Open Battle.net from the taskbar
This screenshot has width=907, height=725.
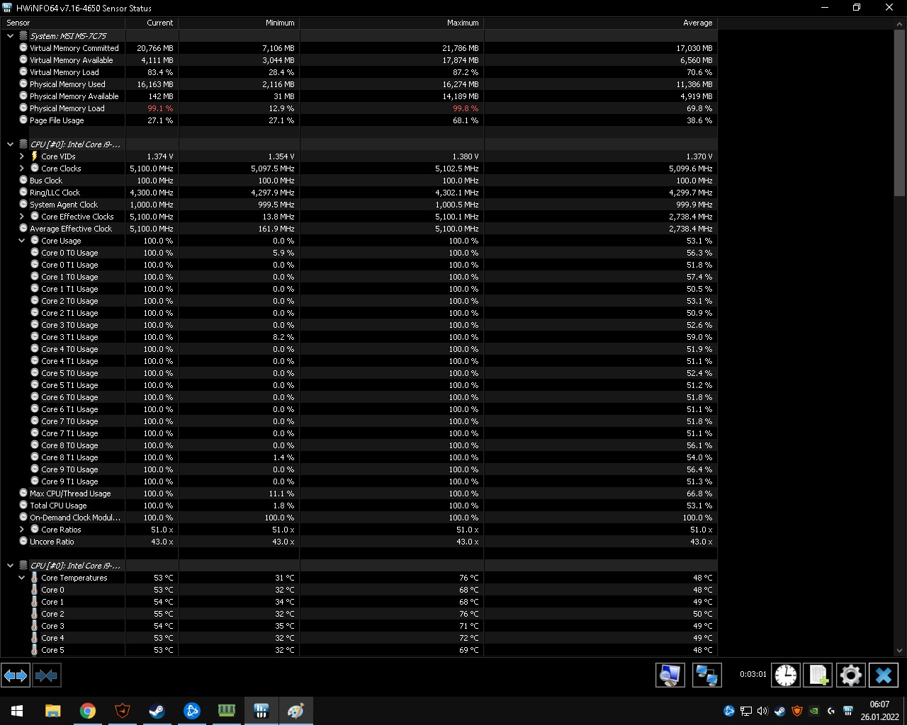click(x=191, y=711)
